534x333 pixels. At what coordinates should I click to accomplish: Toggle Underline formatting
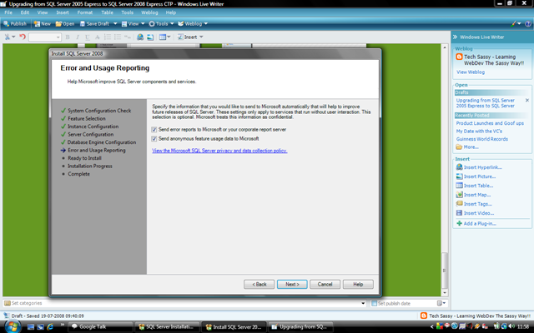tap(87, 37)
